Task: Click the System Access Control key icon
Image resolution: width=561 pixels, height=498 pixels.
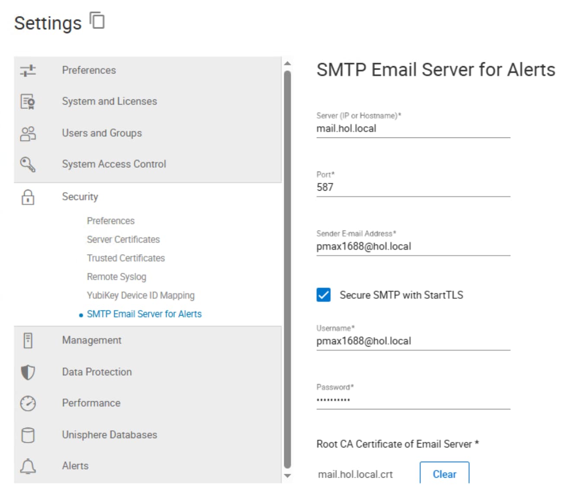Action: 28,164
